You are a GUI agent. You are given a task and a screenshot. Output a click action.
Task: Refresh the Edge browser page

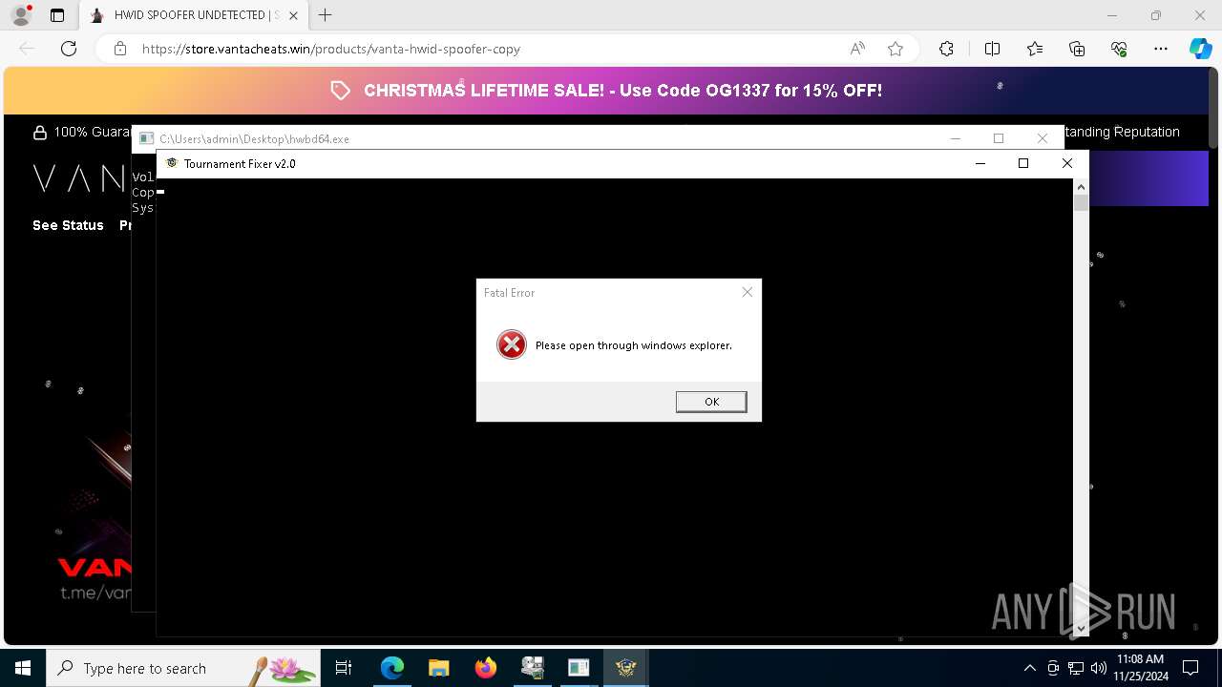pos(69,49)
